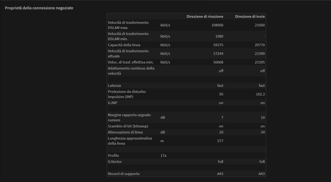Select the 'Direzione di ricezione' column header
This screenshot has height=182, width=331.
click(205, 16)
